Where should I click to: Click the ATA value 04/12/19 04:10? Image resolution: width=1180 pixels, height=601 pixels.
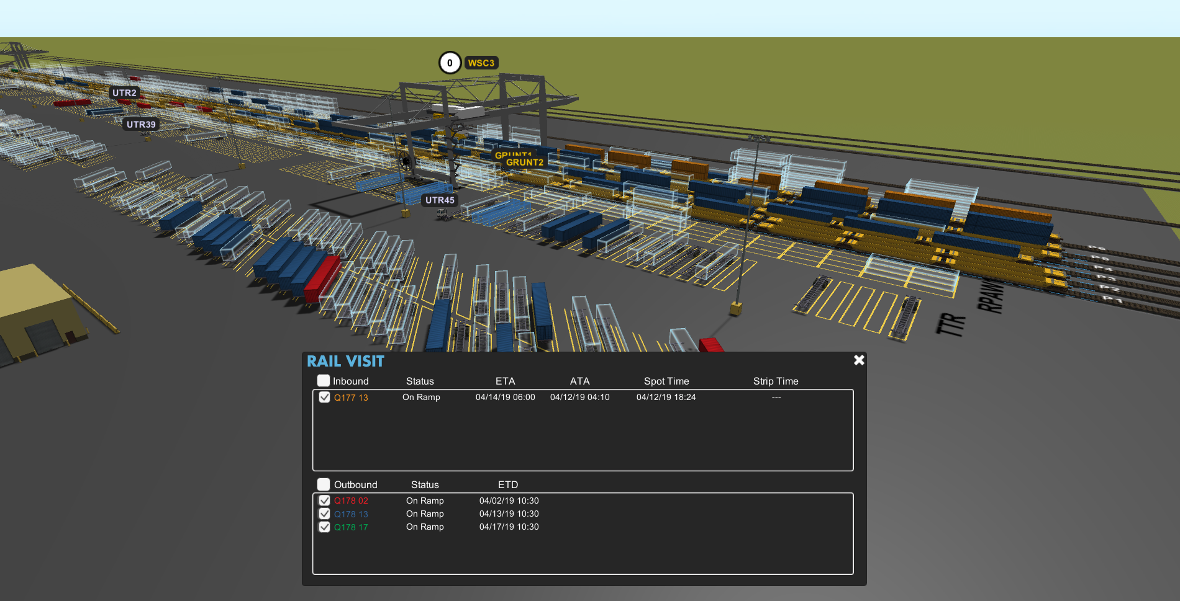(580, 397)
